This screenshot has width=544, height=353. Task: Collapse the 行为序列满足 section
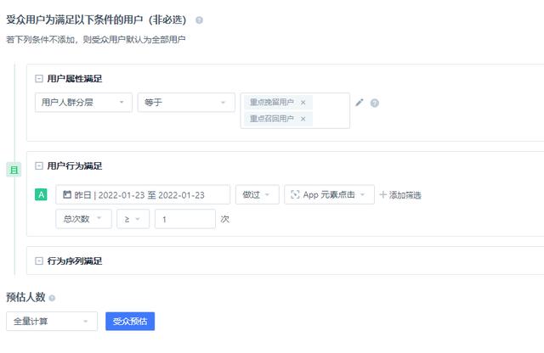point(39,261)
